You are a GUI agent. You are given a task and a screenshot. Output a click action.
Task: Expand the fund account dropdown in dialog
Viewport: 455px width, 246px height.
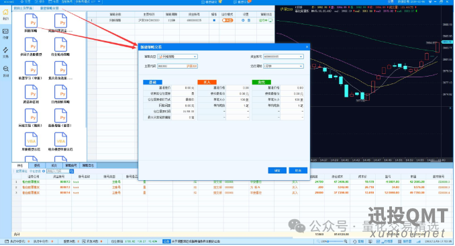click(283, 56)
